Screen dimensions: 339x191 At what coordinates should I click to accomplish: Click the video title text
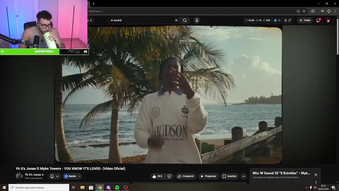pyautogui.click(x=70, y=168)
